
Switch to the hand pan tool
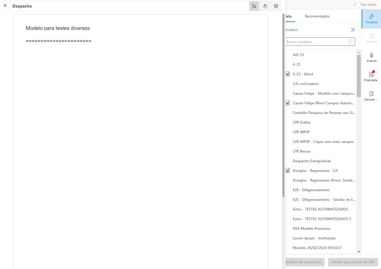[265, 6]
